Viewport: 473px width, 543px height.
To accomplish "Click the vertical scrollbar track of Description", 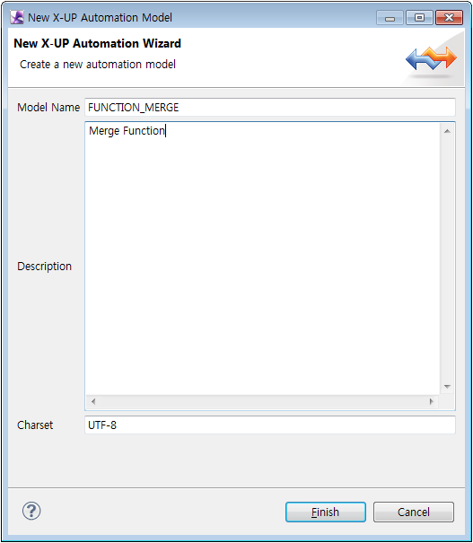I will pyautogui.click(x=447, y=258).
